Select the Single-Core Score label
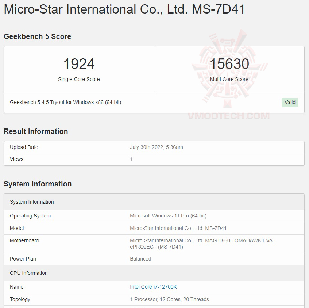Screen dimensions: 309x308 coord(79,79)
